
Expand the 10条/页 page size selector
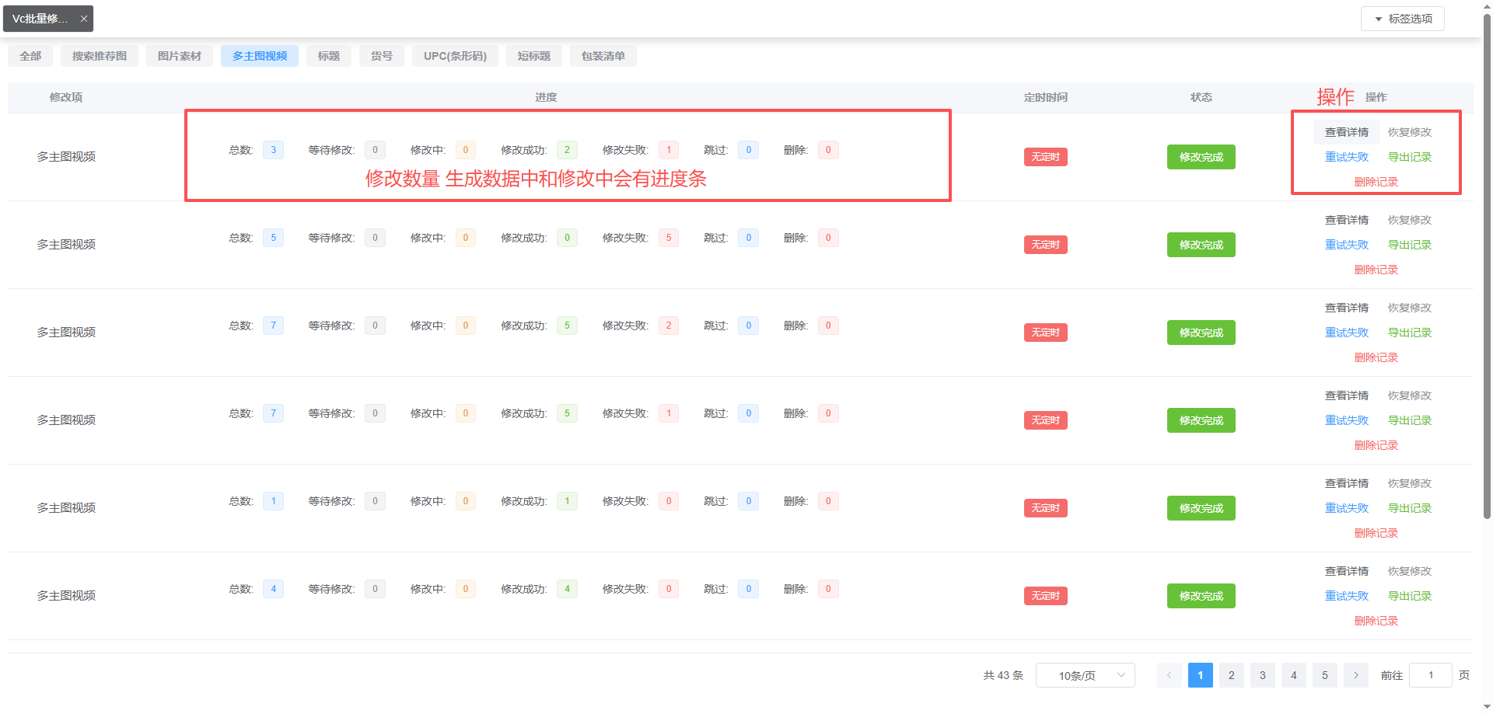pyautogui.click(x=1085, y=675)
